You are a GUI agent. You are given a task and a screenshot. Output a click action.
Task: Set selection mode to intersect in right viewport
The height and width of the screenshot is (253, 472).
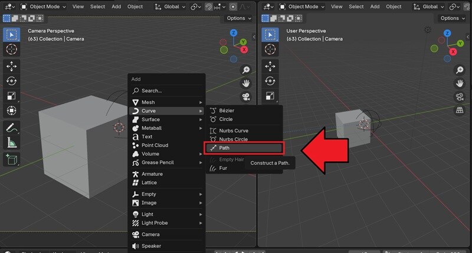[299, 18]
